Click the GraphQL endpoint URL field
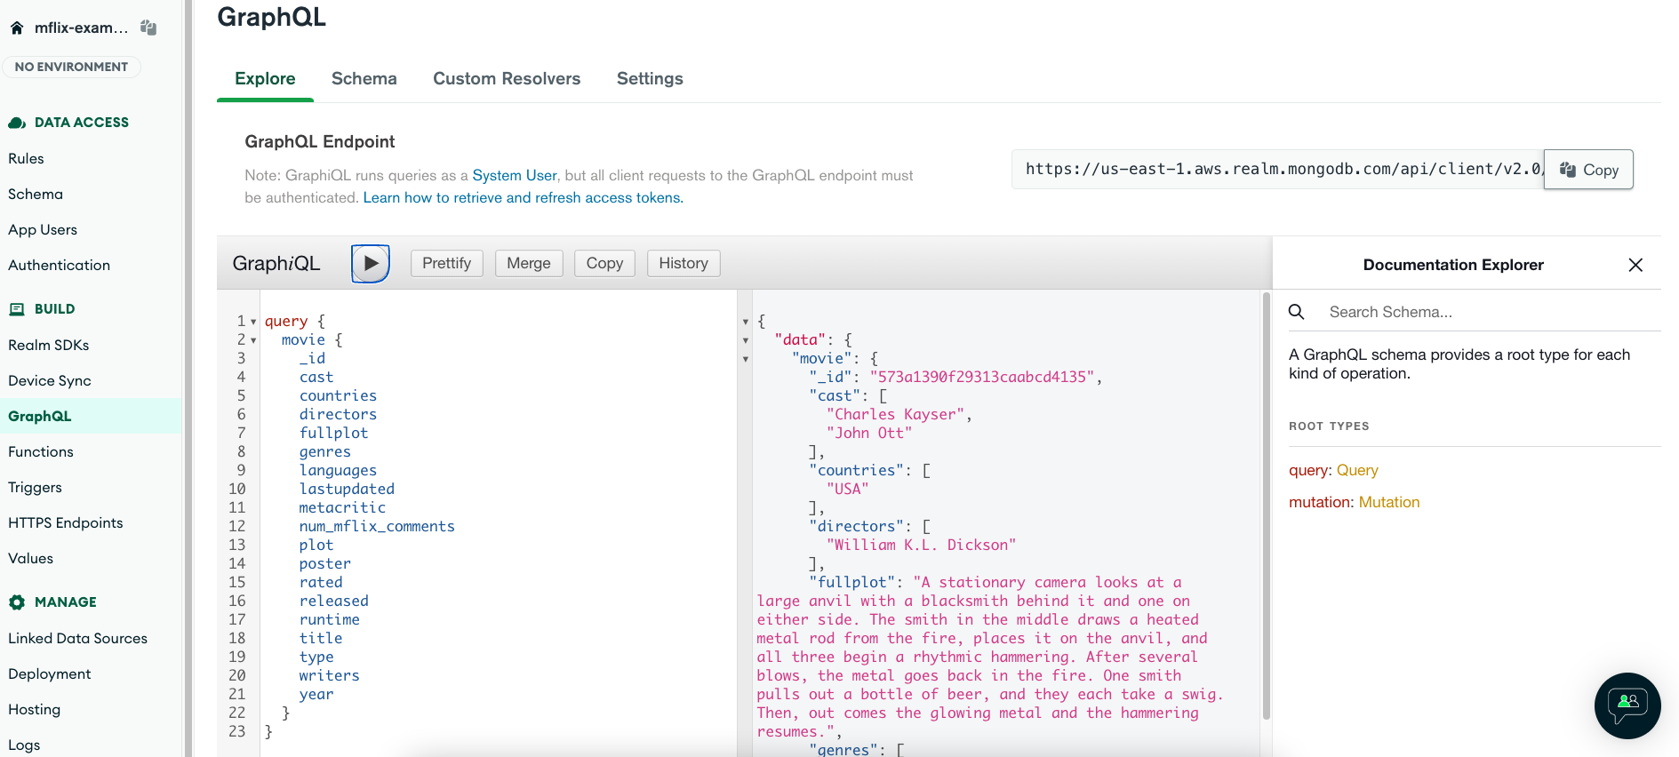 click(1278, 169)
